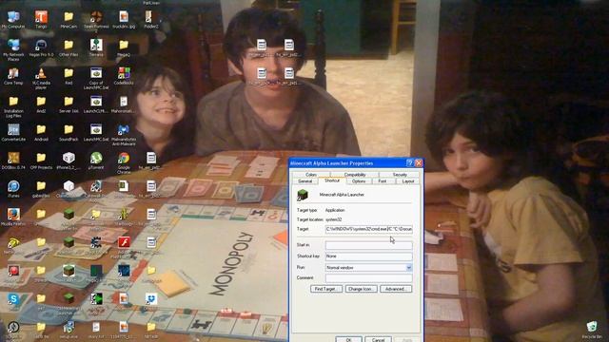Viewport: 609px width, 342px height.
Task: Switch to the Colors tab
Action: 311,175
